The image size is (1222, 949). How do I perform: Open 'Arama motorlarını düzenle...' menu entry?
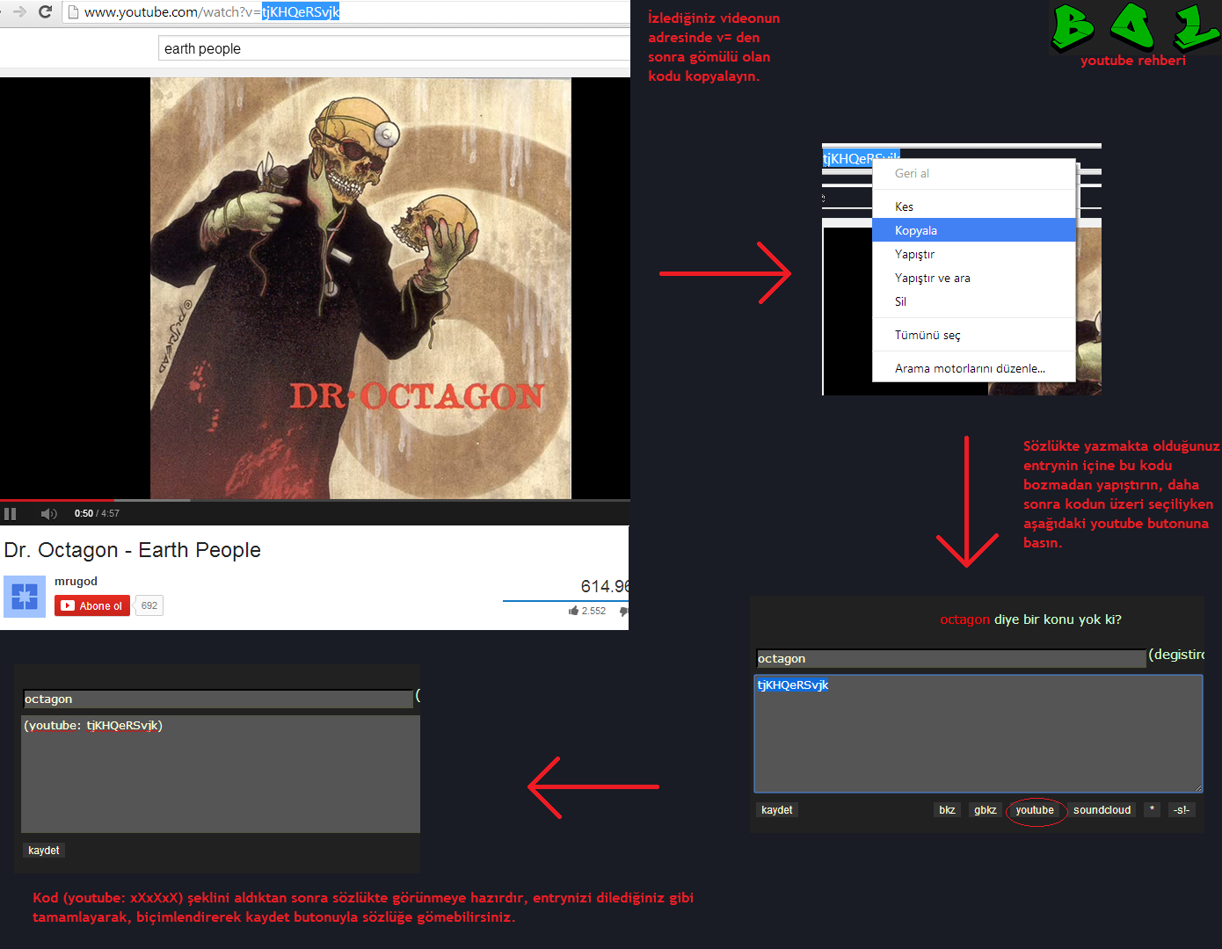coord(969,368)
